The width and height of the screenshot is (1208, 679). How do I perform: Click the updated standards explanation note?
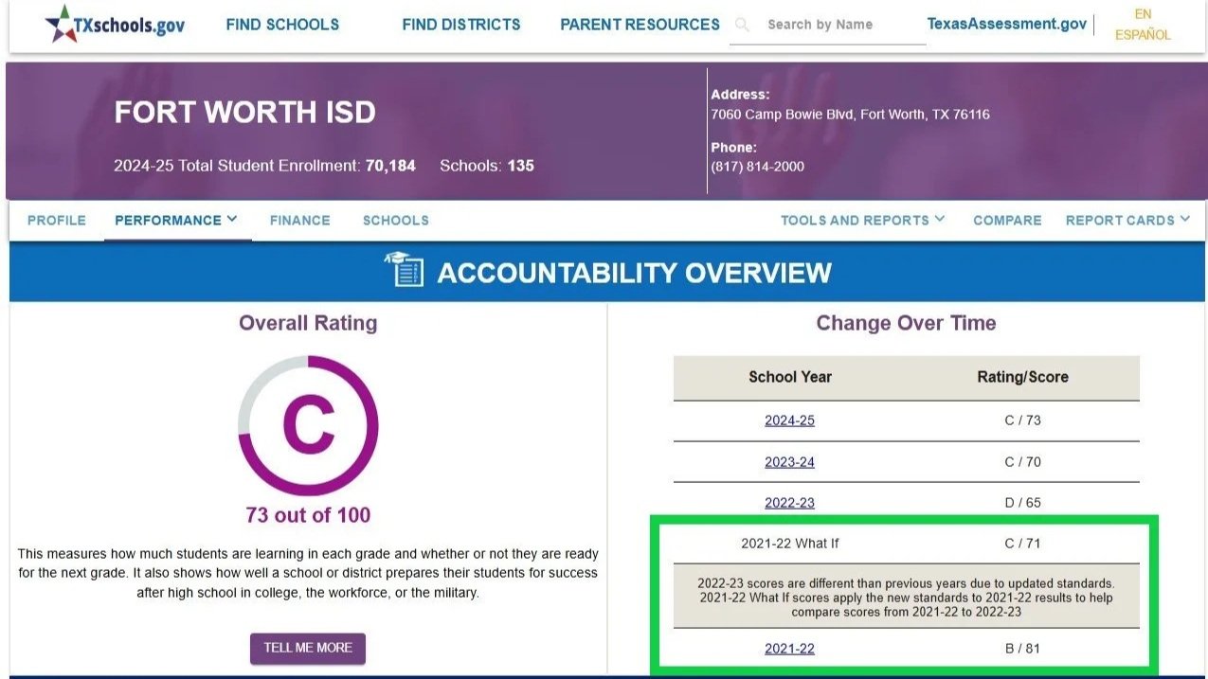pos(907,597)
